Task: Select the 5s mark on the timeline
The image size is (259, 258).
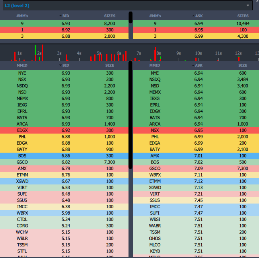Action: coord(99,53)
